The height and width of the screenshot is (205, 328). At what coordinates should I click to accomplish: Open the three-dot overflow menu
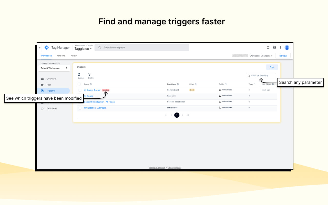[280, 47]
